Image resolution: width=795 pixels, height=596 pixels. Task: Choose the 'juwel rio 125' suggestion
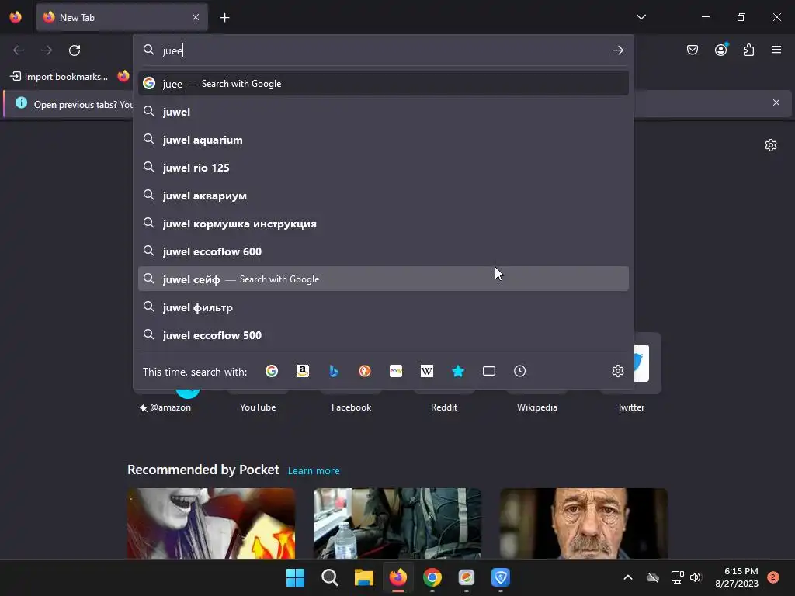pyautogui.click(x=384, y=168)
